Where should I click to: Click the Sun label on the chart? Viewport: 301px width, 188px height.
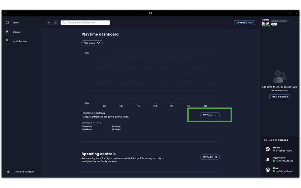pos(104,106)
